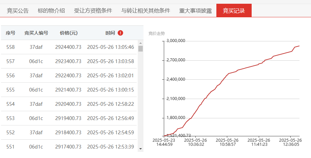Click the red exclamation icon beside 时间
This screenshot has width=311, height=158.
[x=120, y=33]
